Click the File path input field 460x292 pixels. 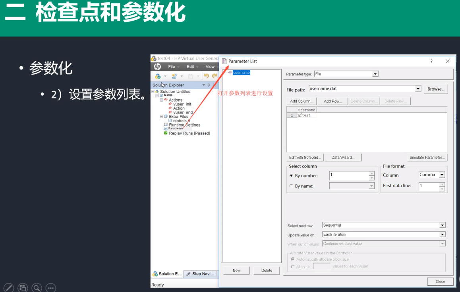click(x=362, y=89)
